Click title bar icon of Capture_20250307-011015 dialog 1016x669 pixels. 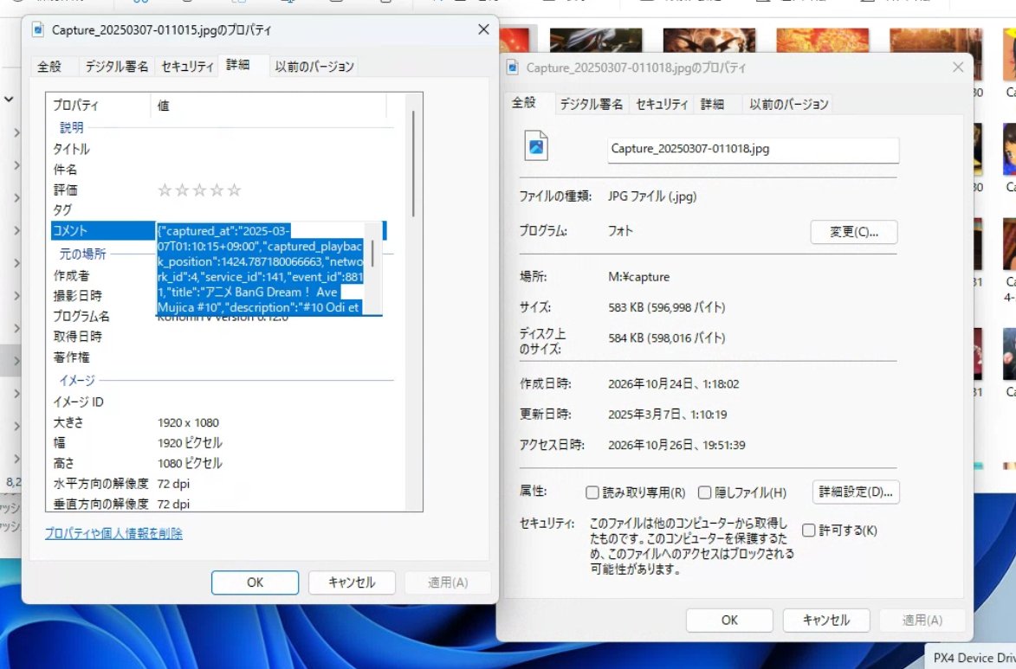tap(38, 29)
